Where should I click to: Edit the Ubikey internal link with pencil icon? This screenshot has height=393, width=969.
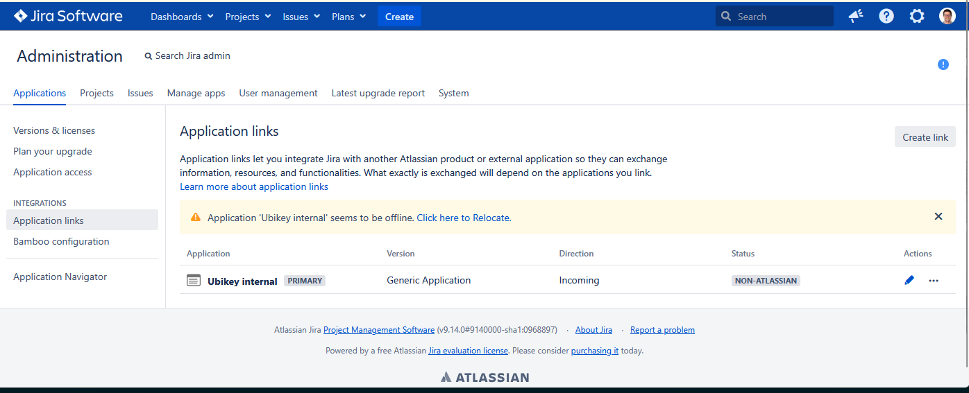(x=909, y=280)
